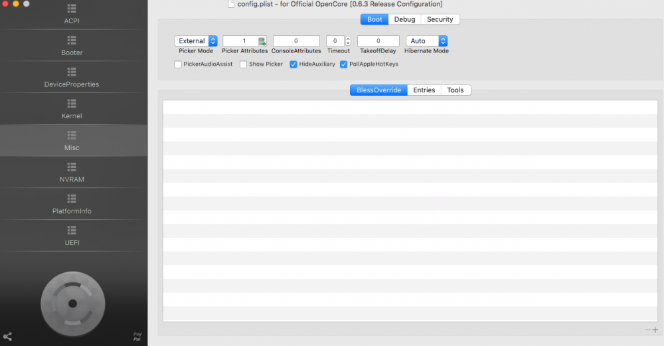Viewport: 664px width, 346px height.
Task: Add a BlessOverride entry with plus button
Action: (x=655, y=330)
